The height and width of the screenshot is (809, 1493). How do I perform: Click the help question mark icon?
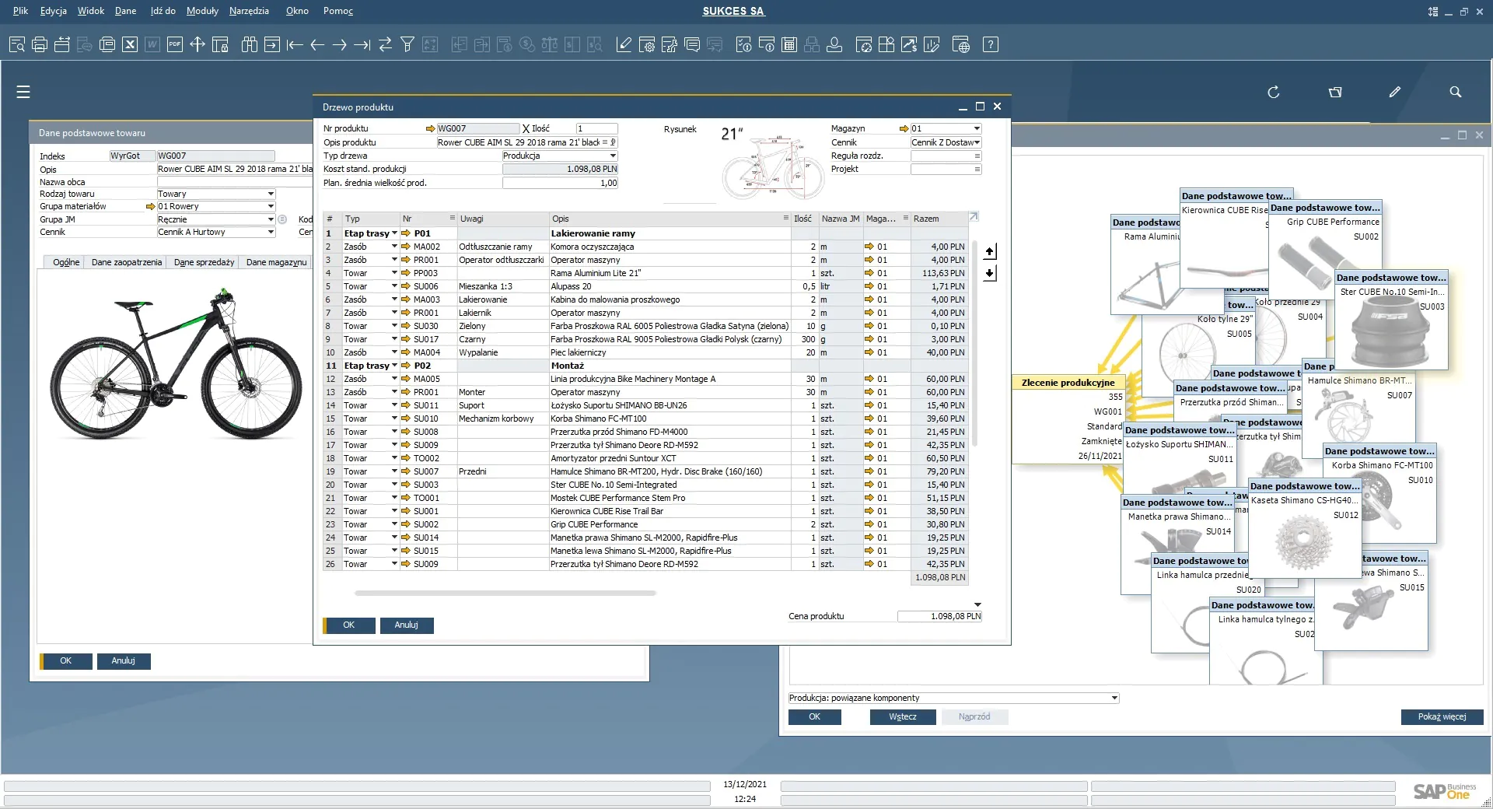(x=990, y=45)
